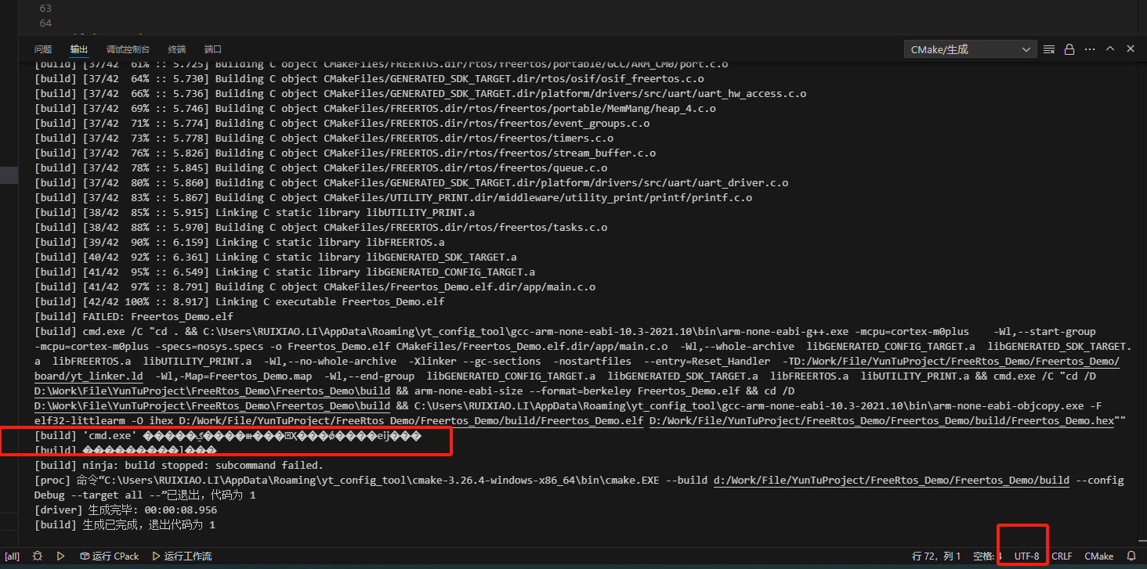Click the Linking libUTILITY_PRINT.a line

(x=254, y=213)
